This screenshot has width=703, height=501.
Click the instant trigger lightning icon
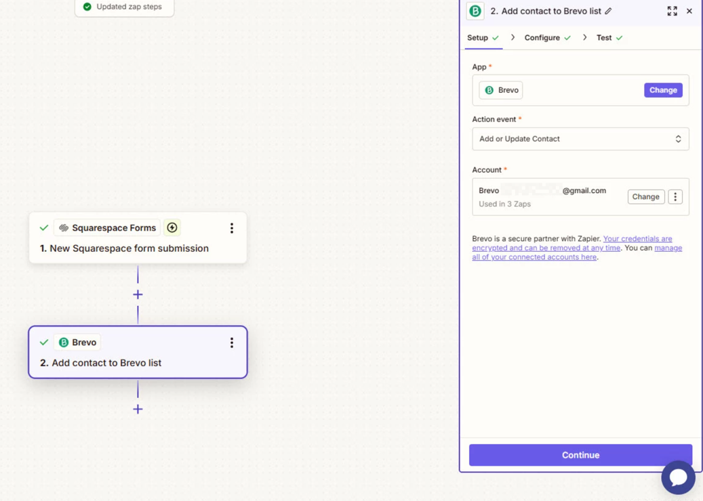[x=172, y=228]
